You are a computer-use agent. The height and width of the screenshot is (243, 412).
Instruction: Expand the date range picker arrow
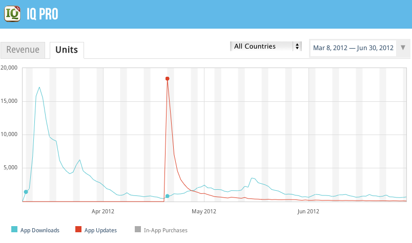[x=403, y=48]
